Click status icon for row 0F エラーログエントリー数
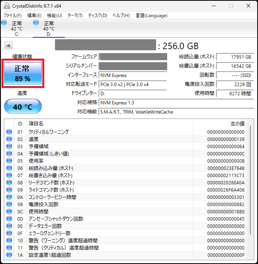Viewport: 258px width, 264px height. point(9,233)
